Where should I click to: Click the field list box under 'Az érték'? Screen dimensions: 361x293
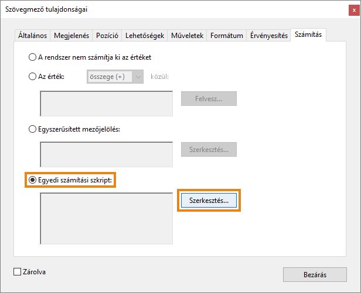107,104
